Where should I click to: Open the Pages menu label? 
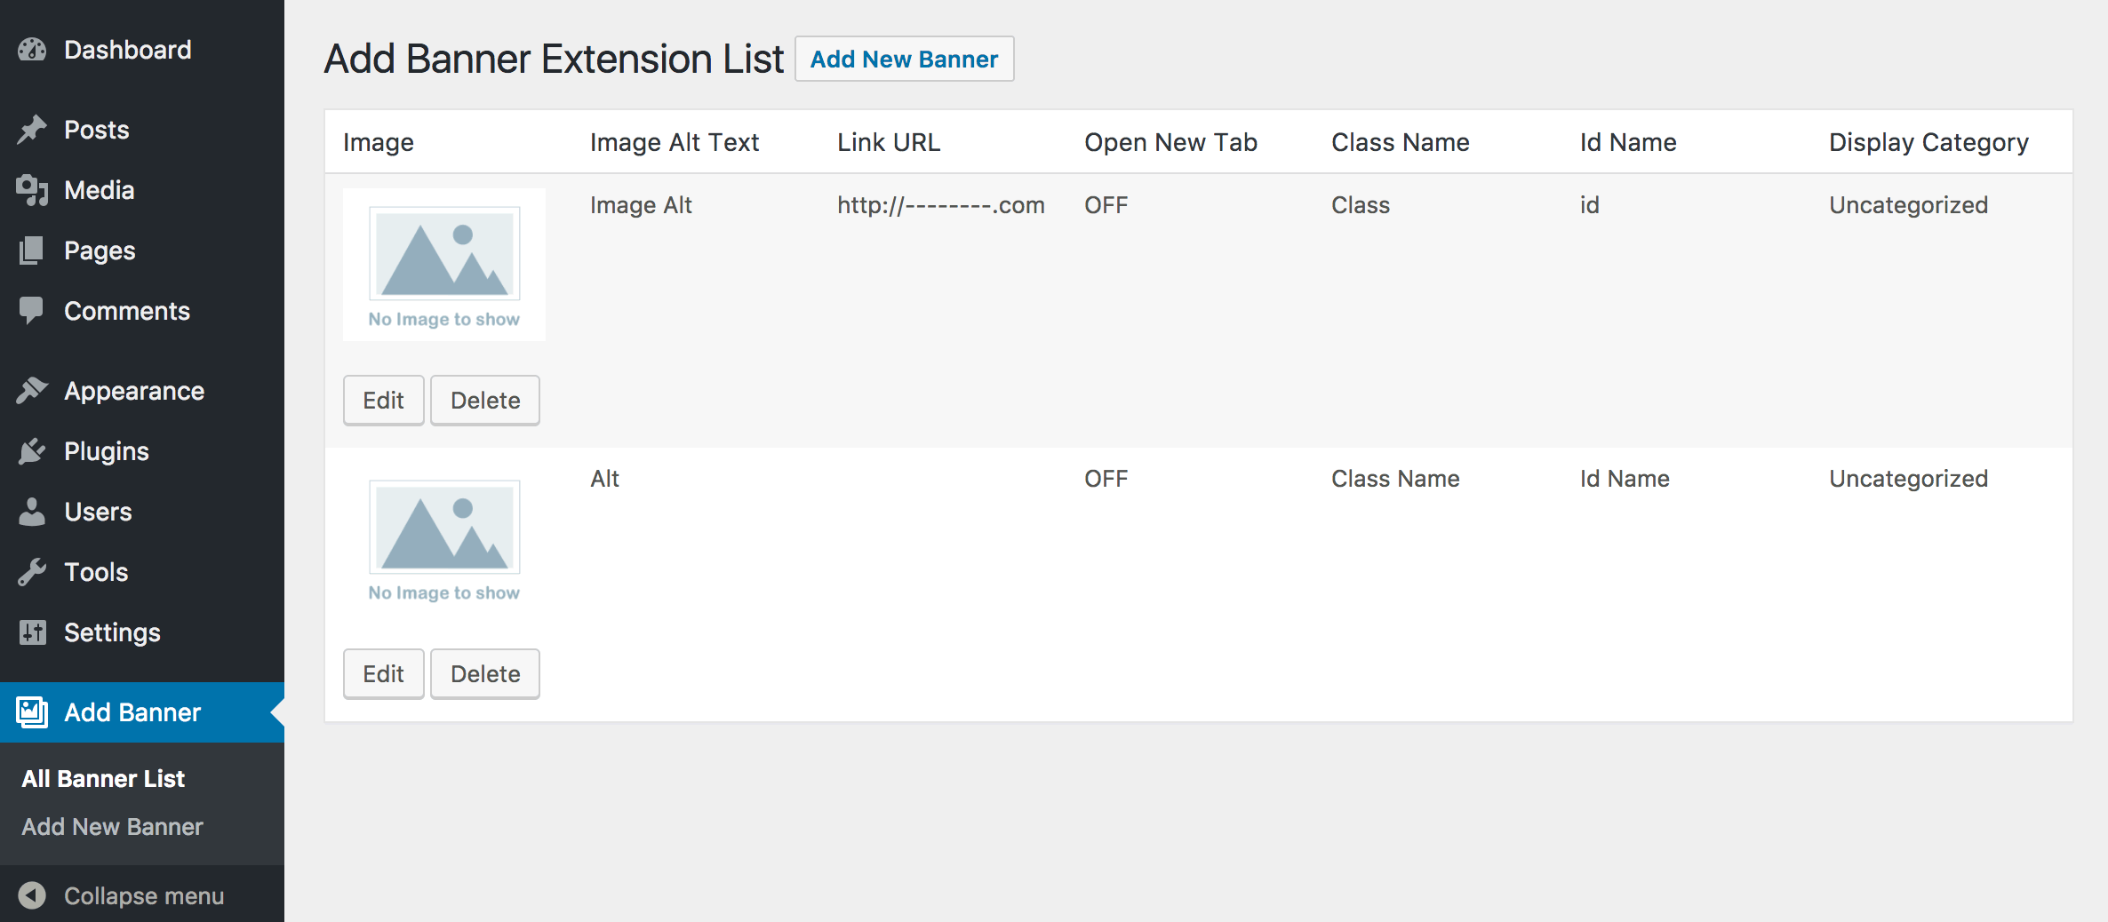pyautogui.click(x=100, y=251)
